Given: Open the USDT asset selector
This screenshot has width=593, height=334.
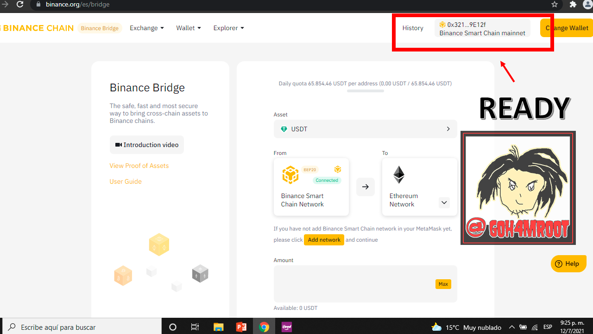Looking at the screenshot, I should [366, 129].
